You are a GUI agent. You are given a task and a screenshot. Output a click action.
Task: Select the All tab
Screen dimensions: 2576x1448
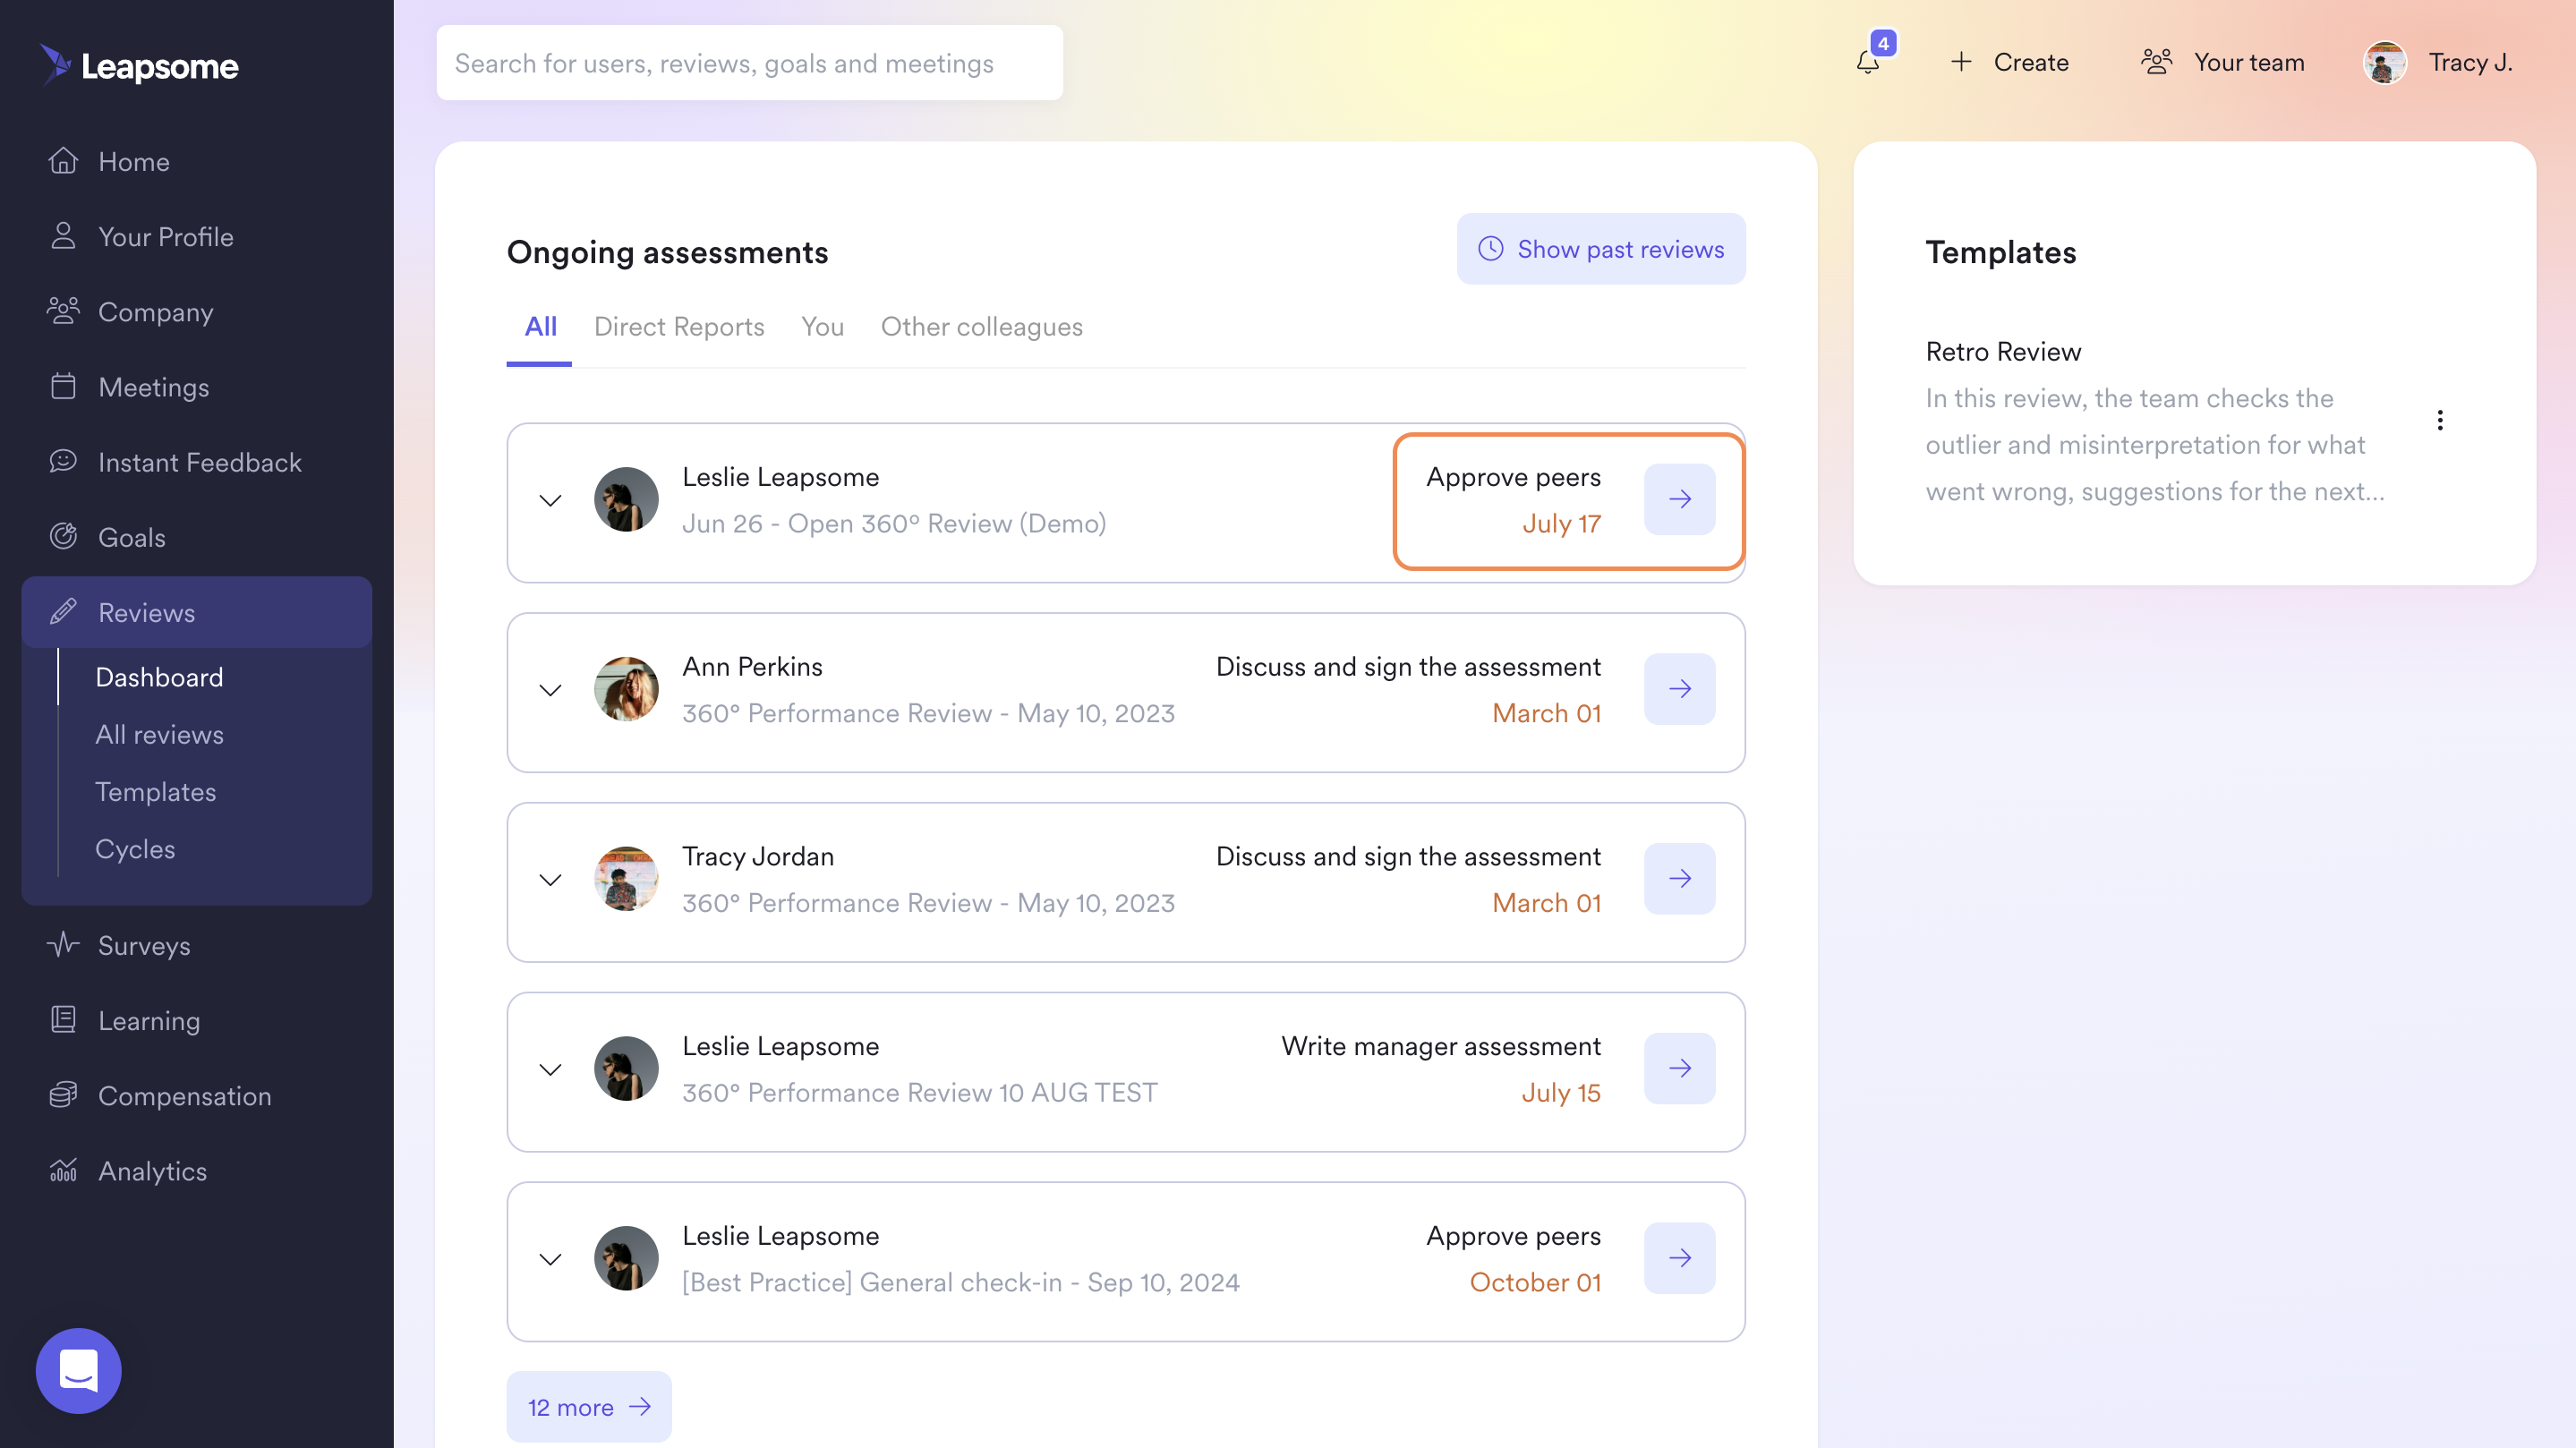click(x=540, y=327)
